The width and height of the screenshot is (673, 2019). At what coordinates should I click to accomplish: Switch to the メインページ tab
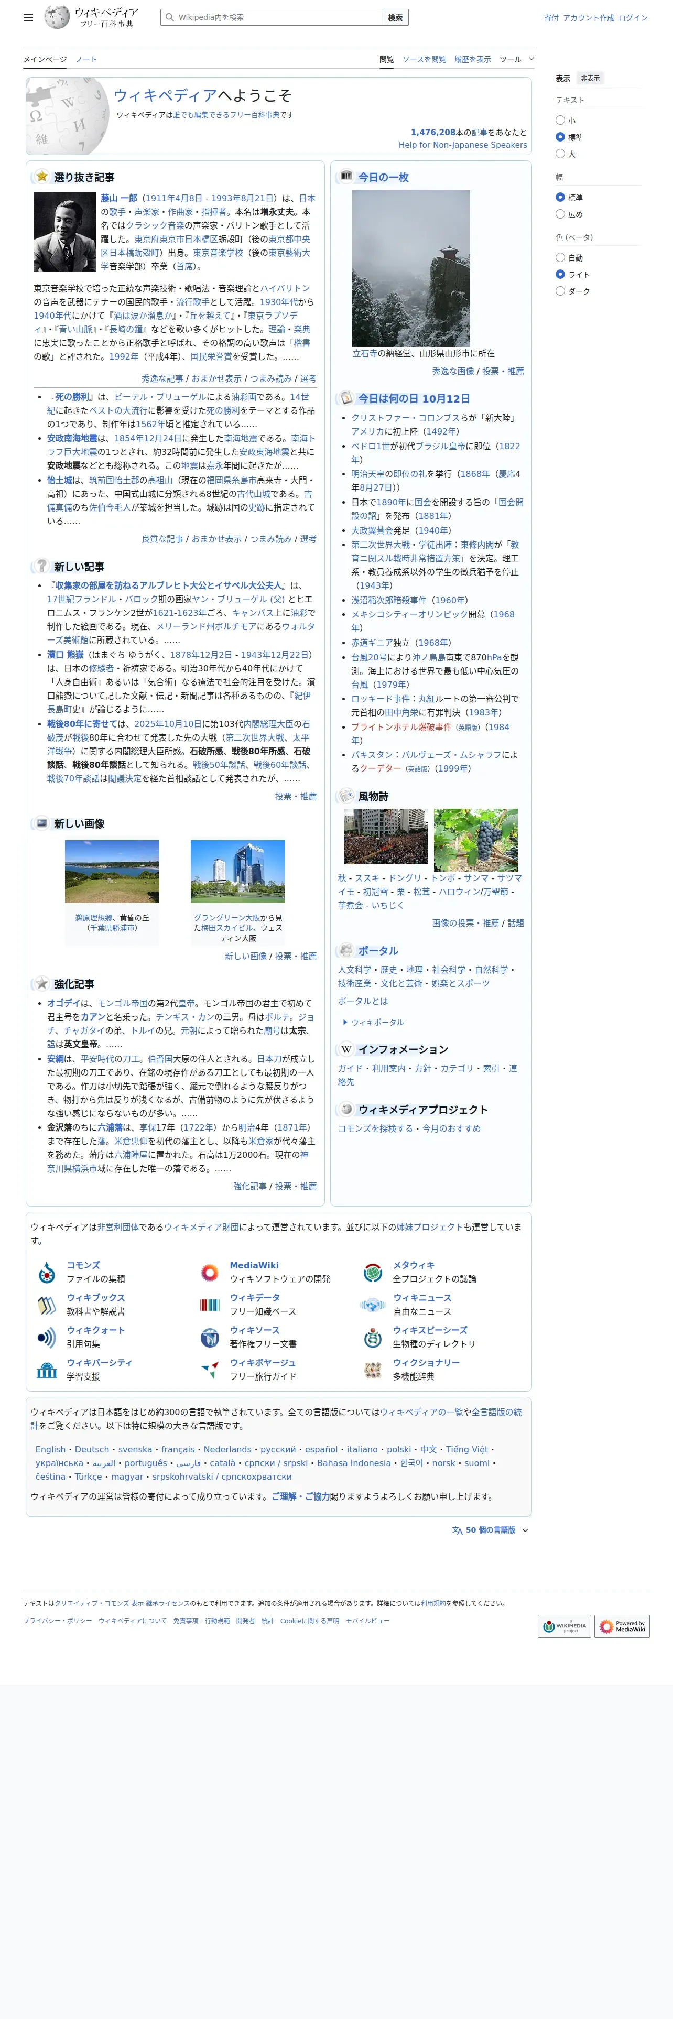coord(45,60)
